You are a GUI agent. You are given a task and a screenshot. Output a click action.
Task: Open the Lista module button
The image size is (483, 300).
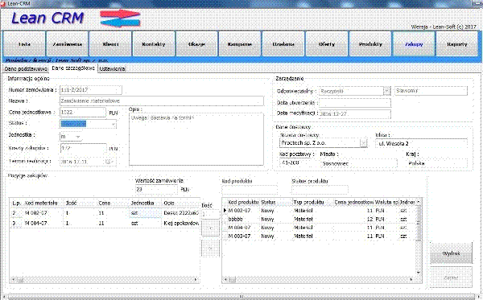24,44
